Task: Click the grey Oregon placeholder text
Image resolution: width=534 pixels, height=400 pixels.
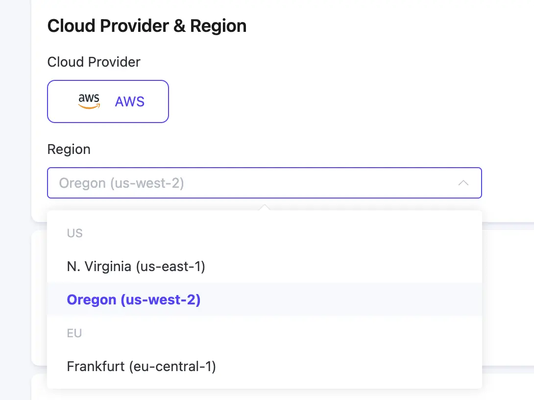Action: coord(121,183)
